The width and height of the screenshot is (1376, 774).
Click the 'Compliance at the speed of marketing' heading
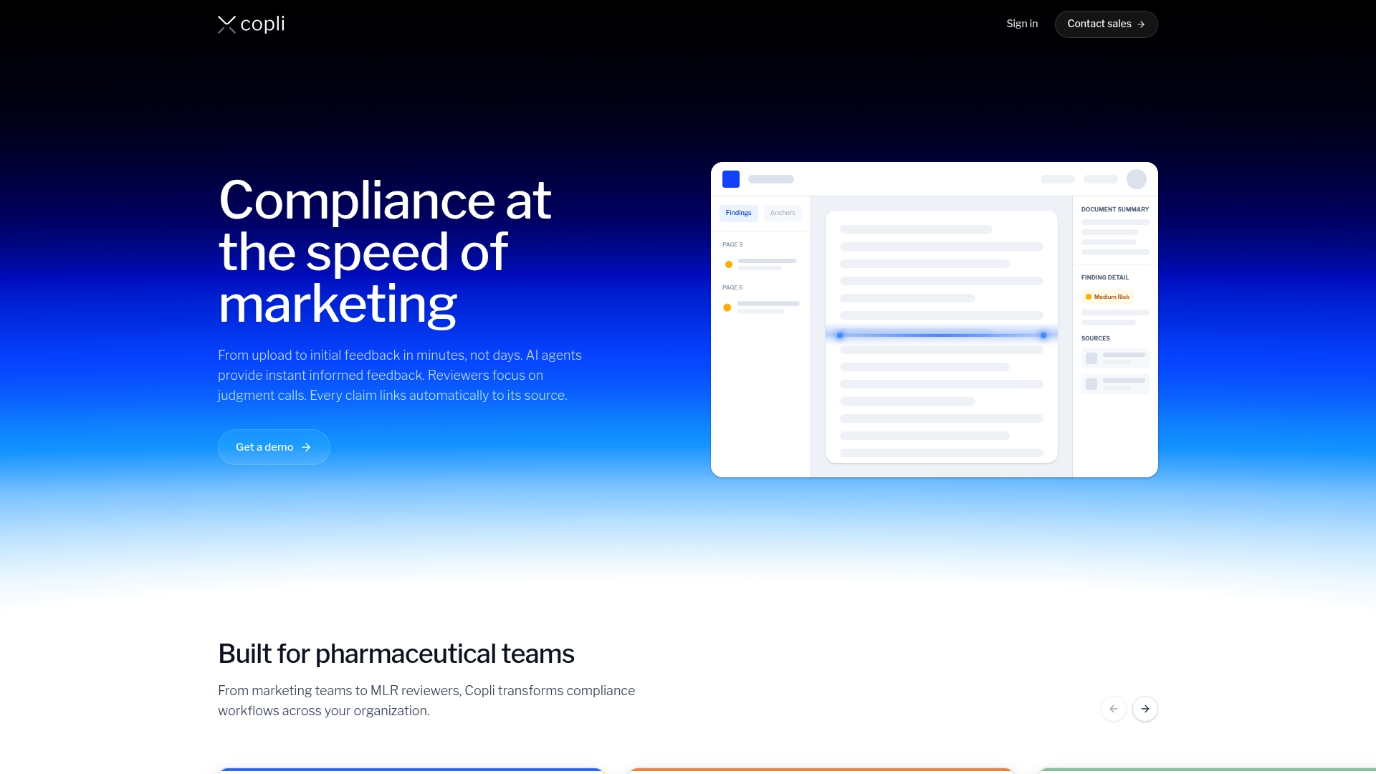pyautogui.click(x=385, y=252)
